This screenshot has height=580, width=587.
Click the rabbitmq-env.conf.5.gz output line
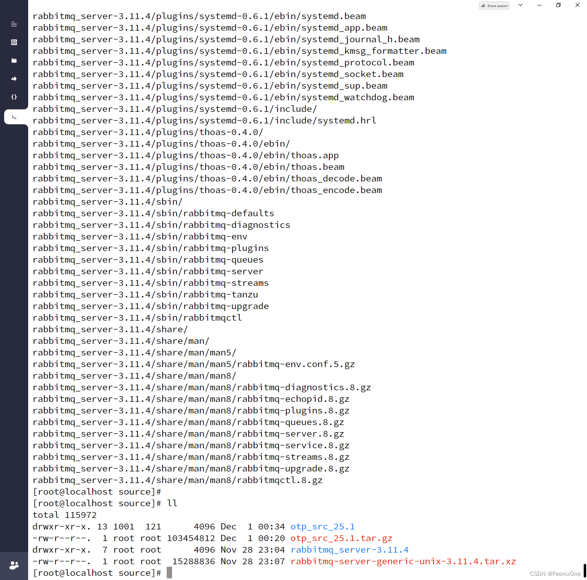click(x=194, y=364)
